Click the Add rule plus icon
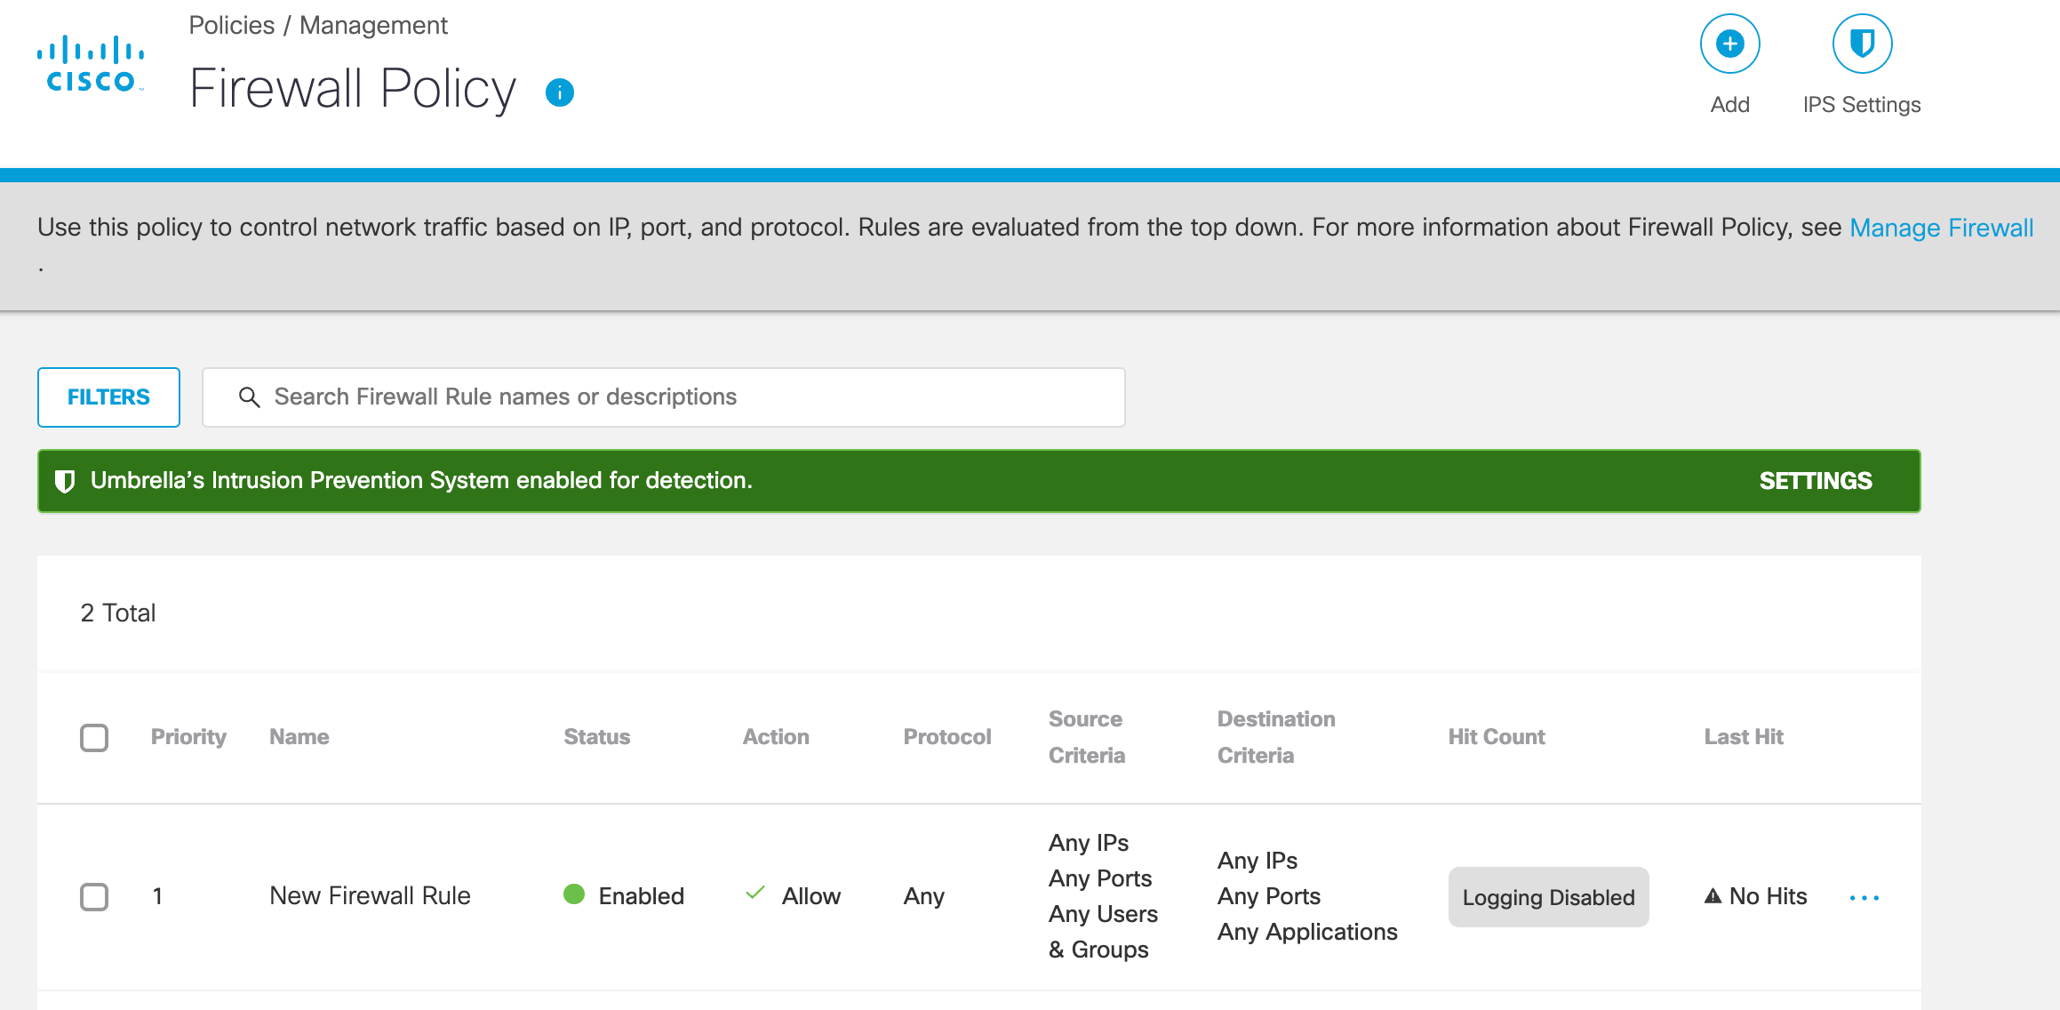Screen dimensions: 2060x1010 (1729, 44)
